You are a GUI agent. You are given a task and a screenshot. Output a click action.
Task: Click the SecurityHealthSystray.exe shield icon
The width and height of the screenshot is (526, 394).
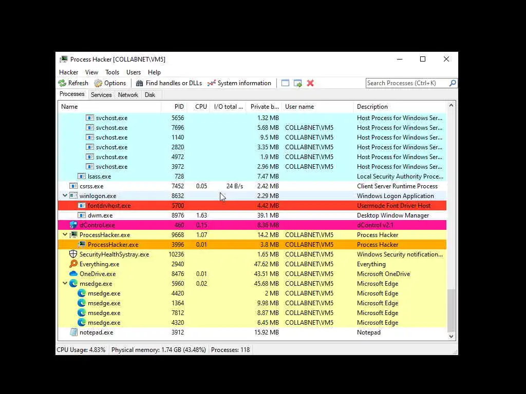coord(73,254)
